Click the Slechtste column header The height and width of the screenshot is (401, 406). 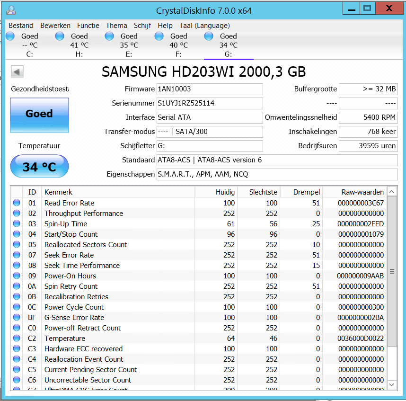(x=259, y=192)
